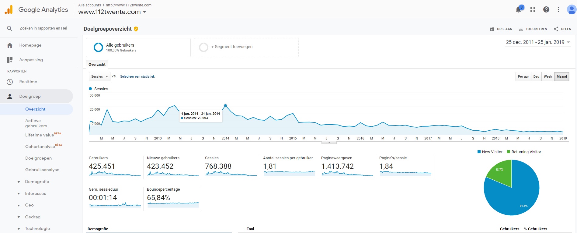Click the Delen share icon
This screenshot has height=233, width=577.
(x=556, y=29)
